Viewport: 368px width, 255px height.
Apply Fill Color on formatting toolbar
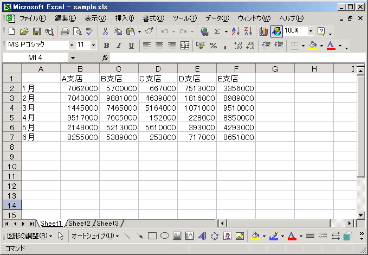point(313,46)
